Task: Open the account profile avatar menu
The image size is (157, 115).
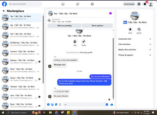Action: tap(151, 4)
